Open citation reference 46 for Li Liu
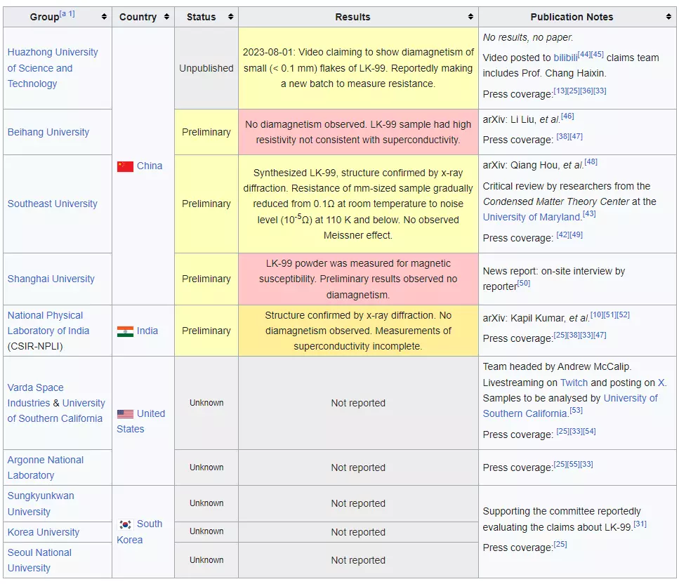 point(567,116)
